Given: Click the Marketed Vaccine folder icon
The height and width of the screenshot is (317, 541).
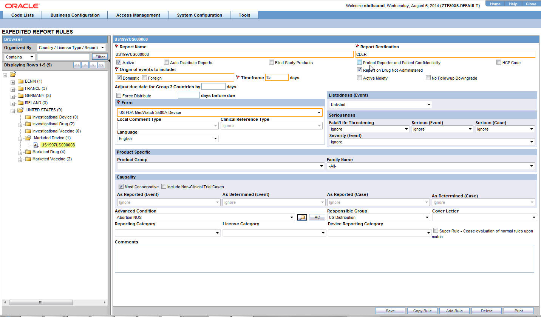Looking at the screenshot, I should (28, 159).
